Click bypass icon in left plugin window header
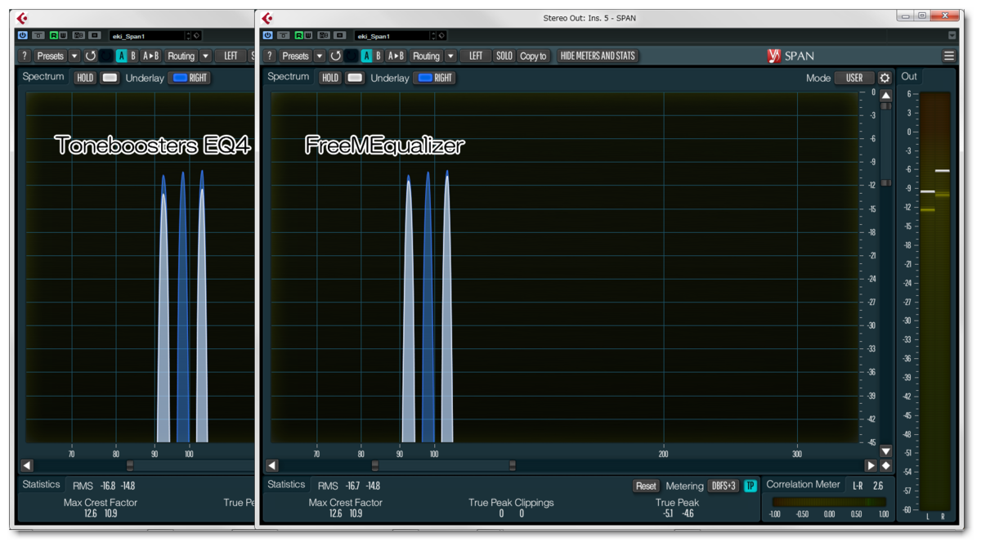Image resolution: width=981 pixels, height=547 pixels. [38, 36]
